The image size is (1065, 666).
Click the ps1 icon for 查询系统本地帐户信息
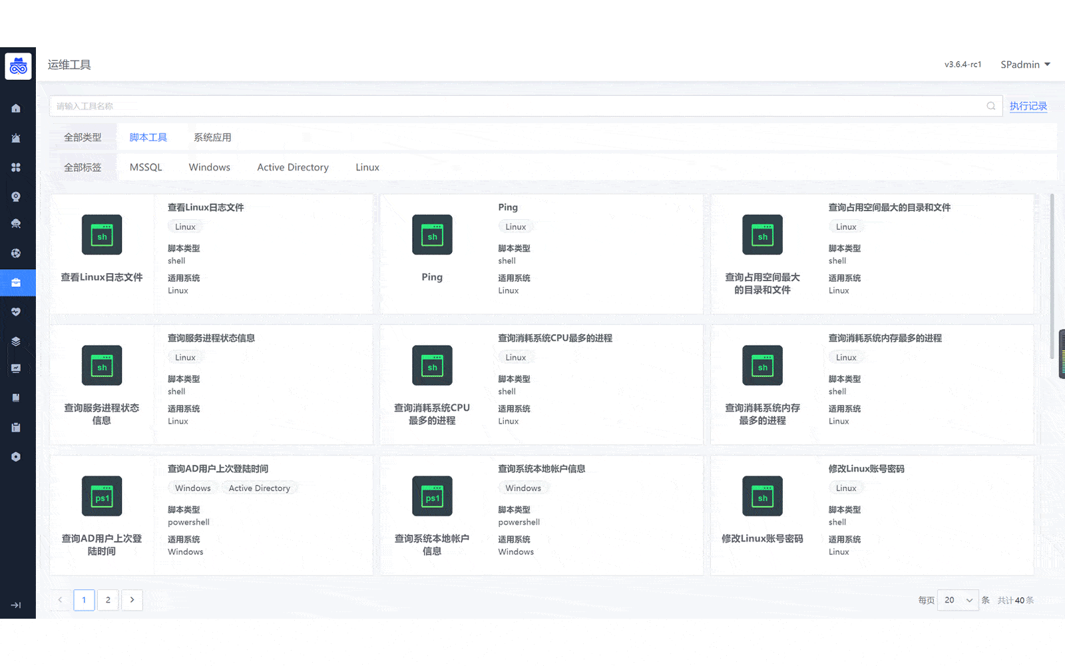[432, 496]
